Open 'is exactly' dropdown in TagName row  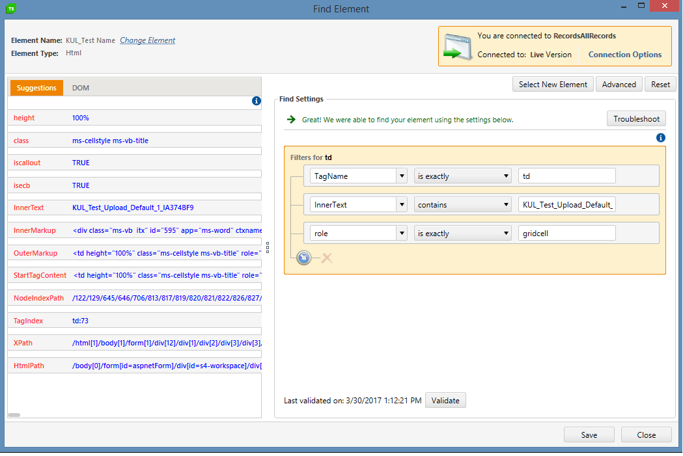click(506, 176)
